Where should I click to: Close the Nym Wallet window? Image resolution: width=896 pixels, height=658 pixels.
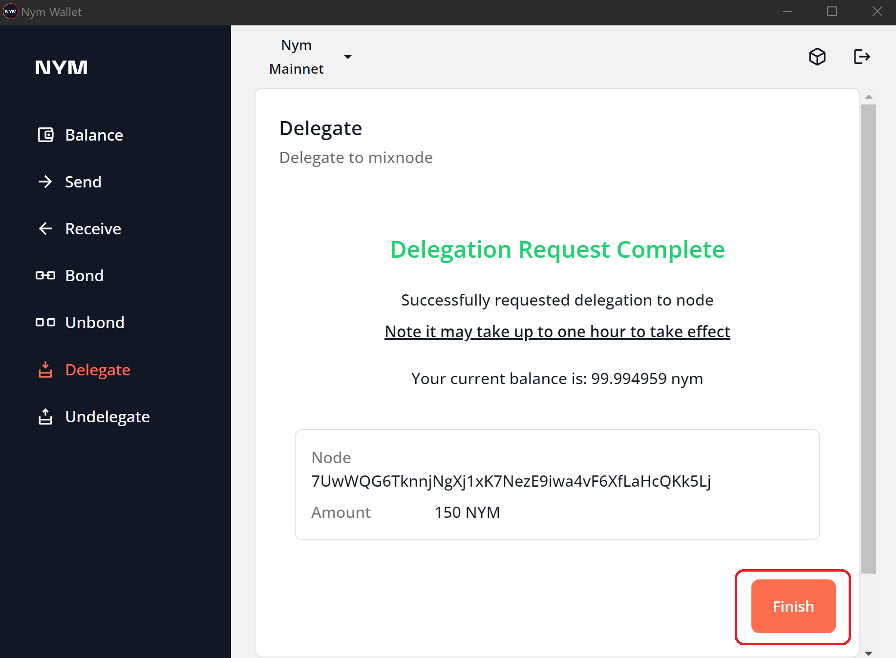(877, 11)
